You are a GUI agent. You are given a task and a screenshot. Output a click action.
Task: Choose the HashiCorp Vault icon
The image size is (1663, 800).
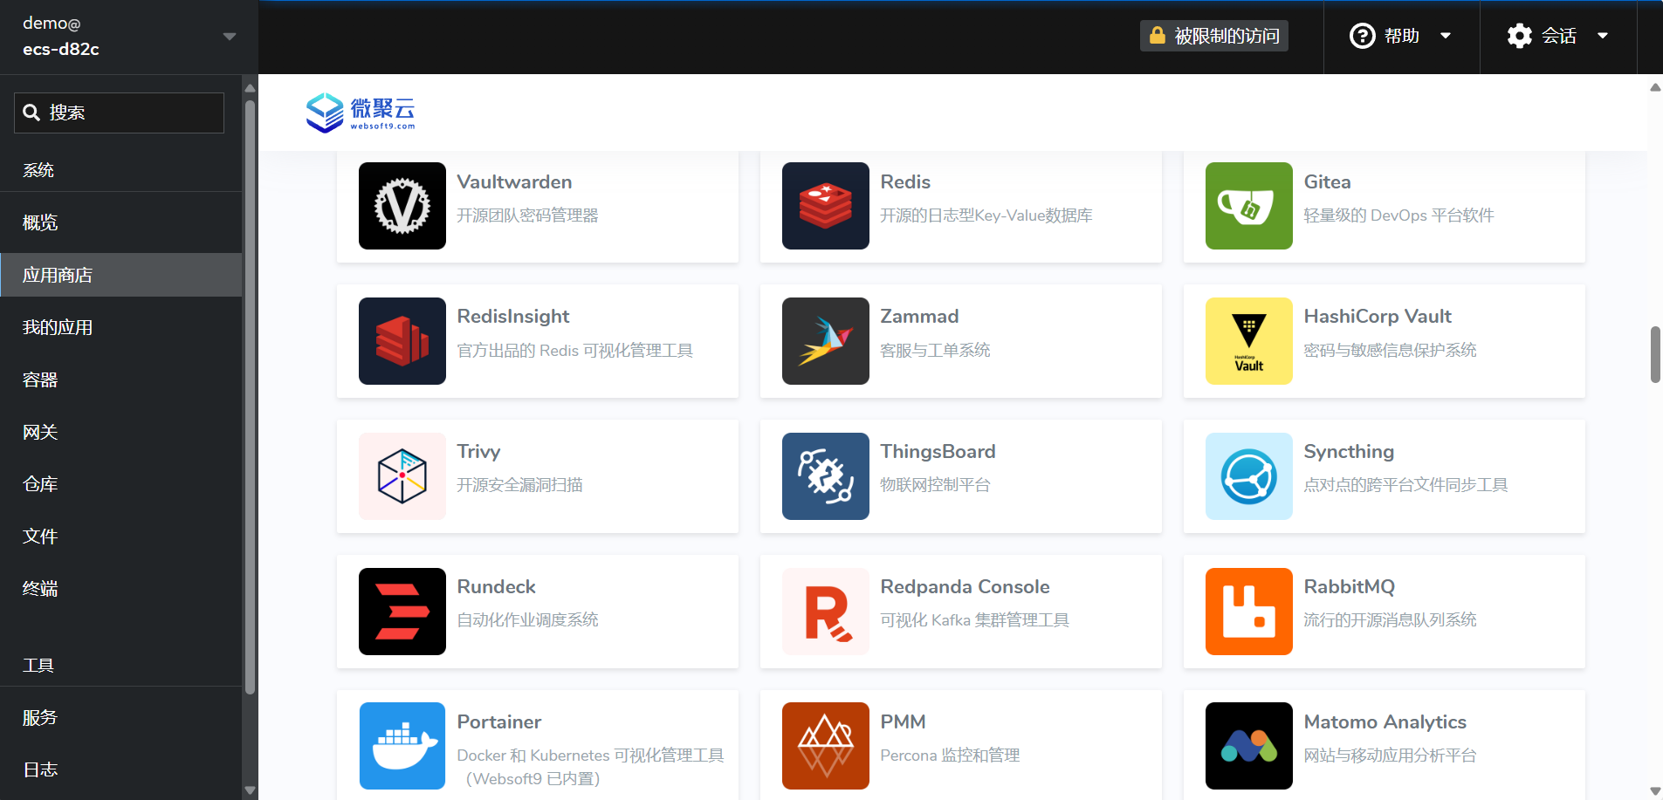tap(1249, 341)
